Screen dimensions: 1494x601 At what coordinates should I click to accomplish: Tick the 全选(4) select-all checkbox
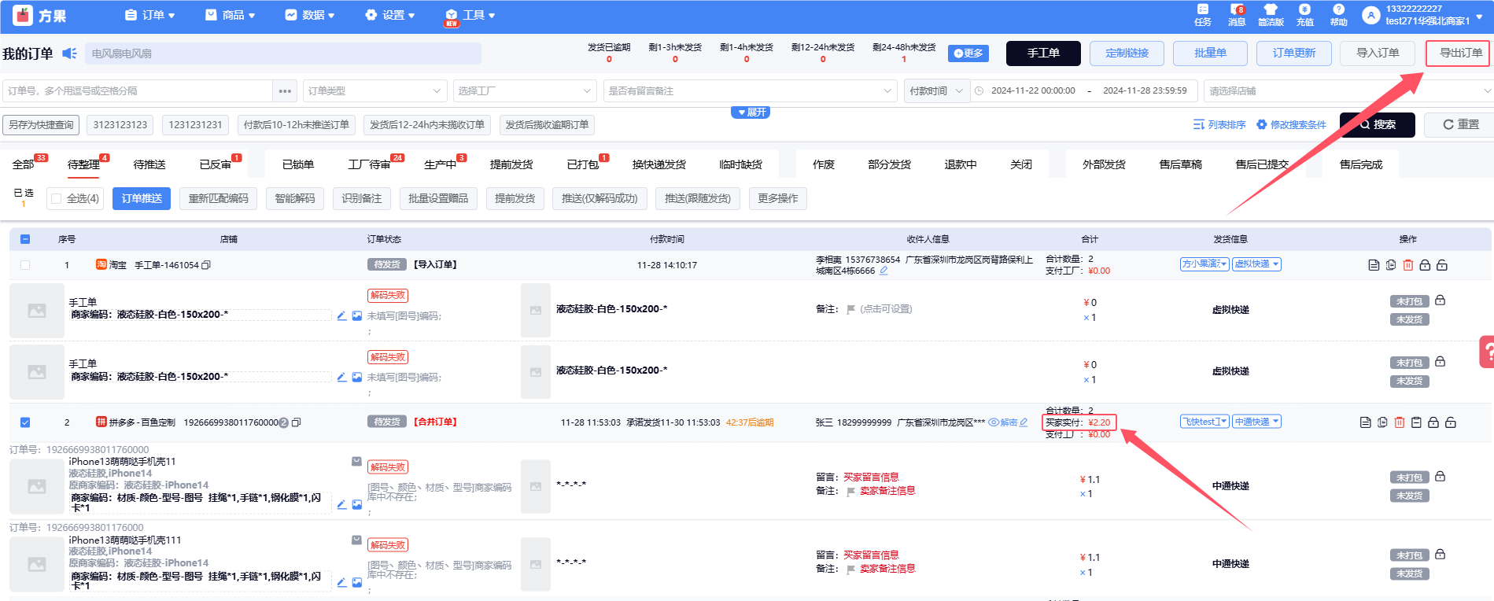click(57, 198)
